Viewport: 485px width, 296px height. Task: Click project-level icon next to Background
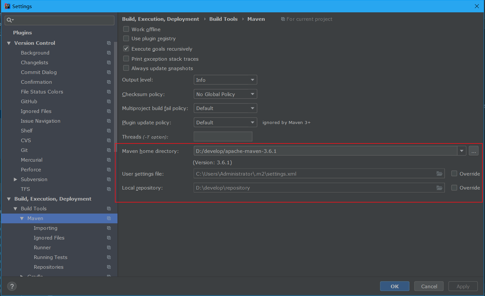(109, 53)
